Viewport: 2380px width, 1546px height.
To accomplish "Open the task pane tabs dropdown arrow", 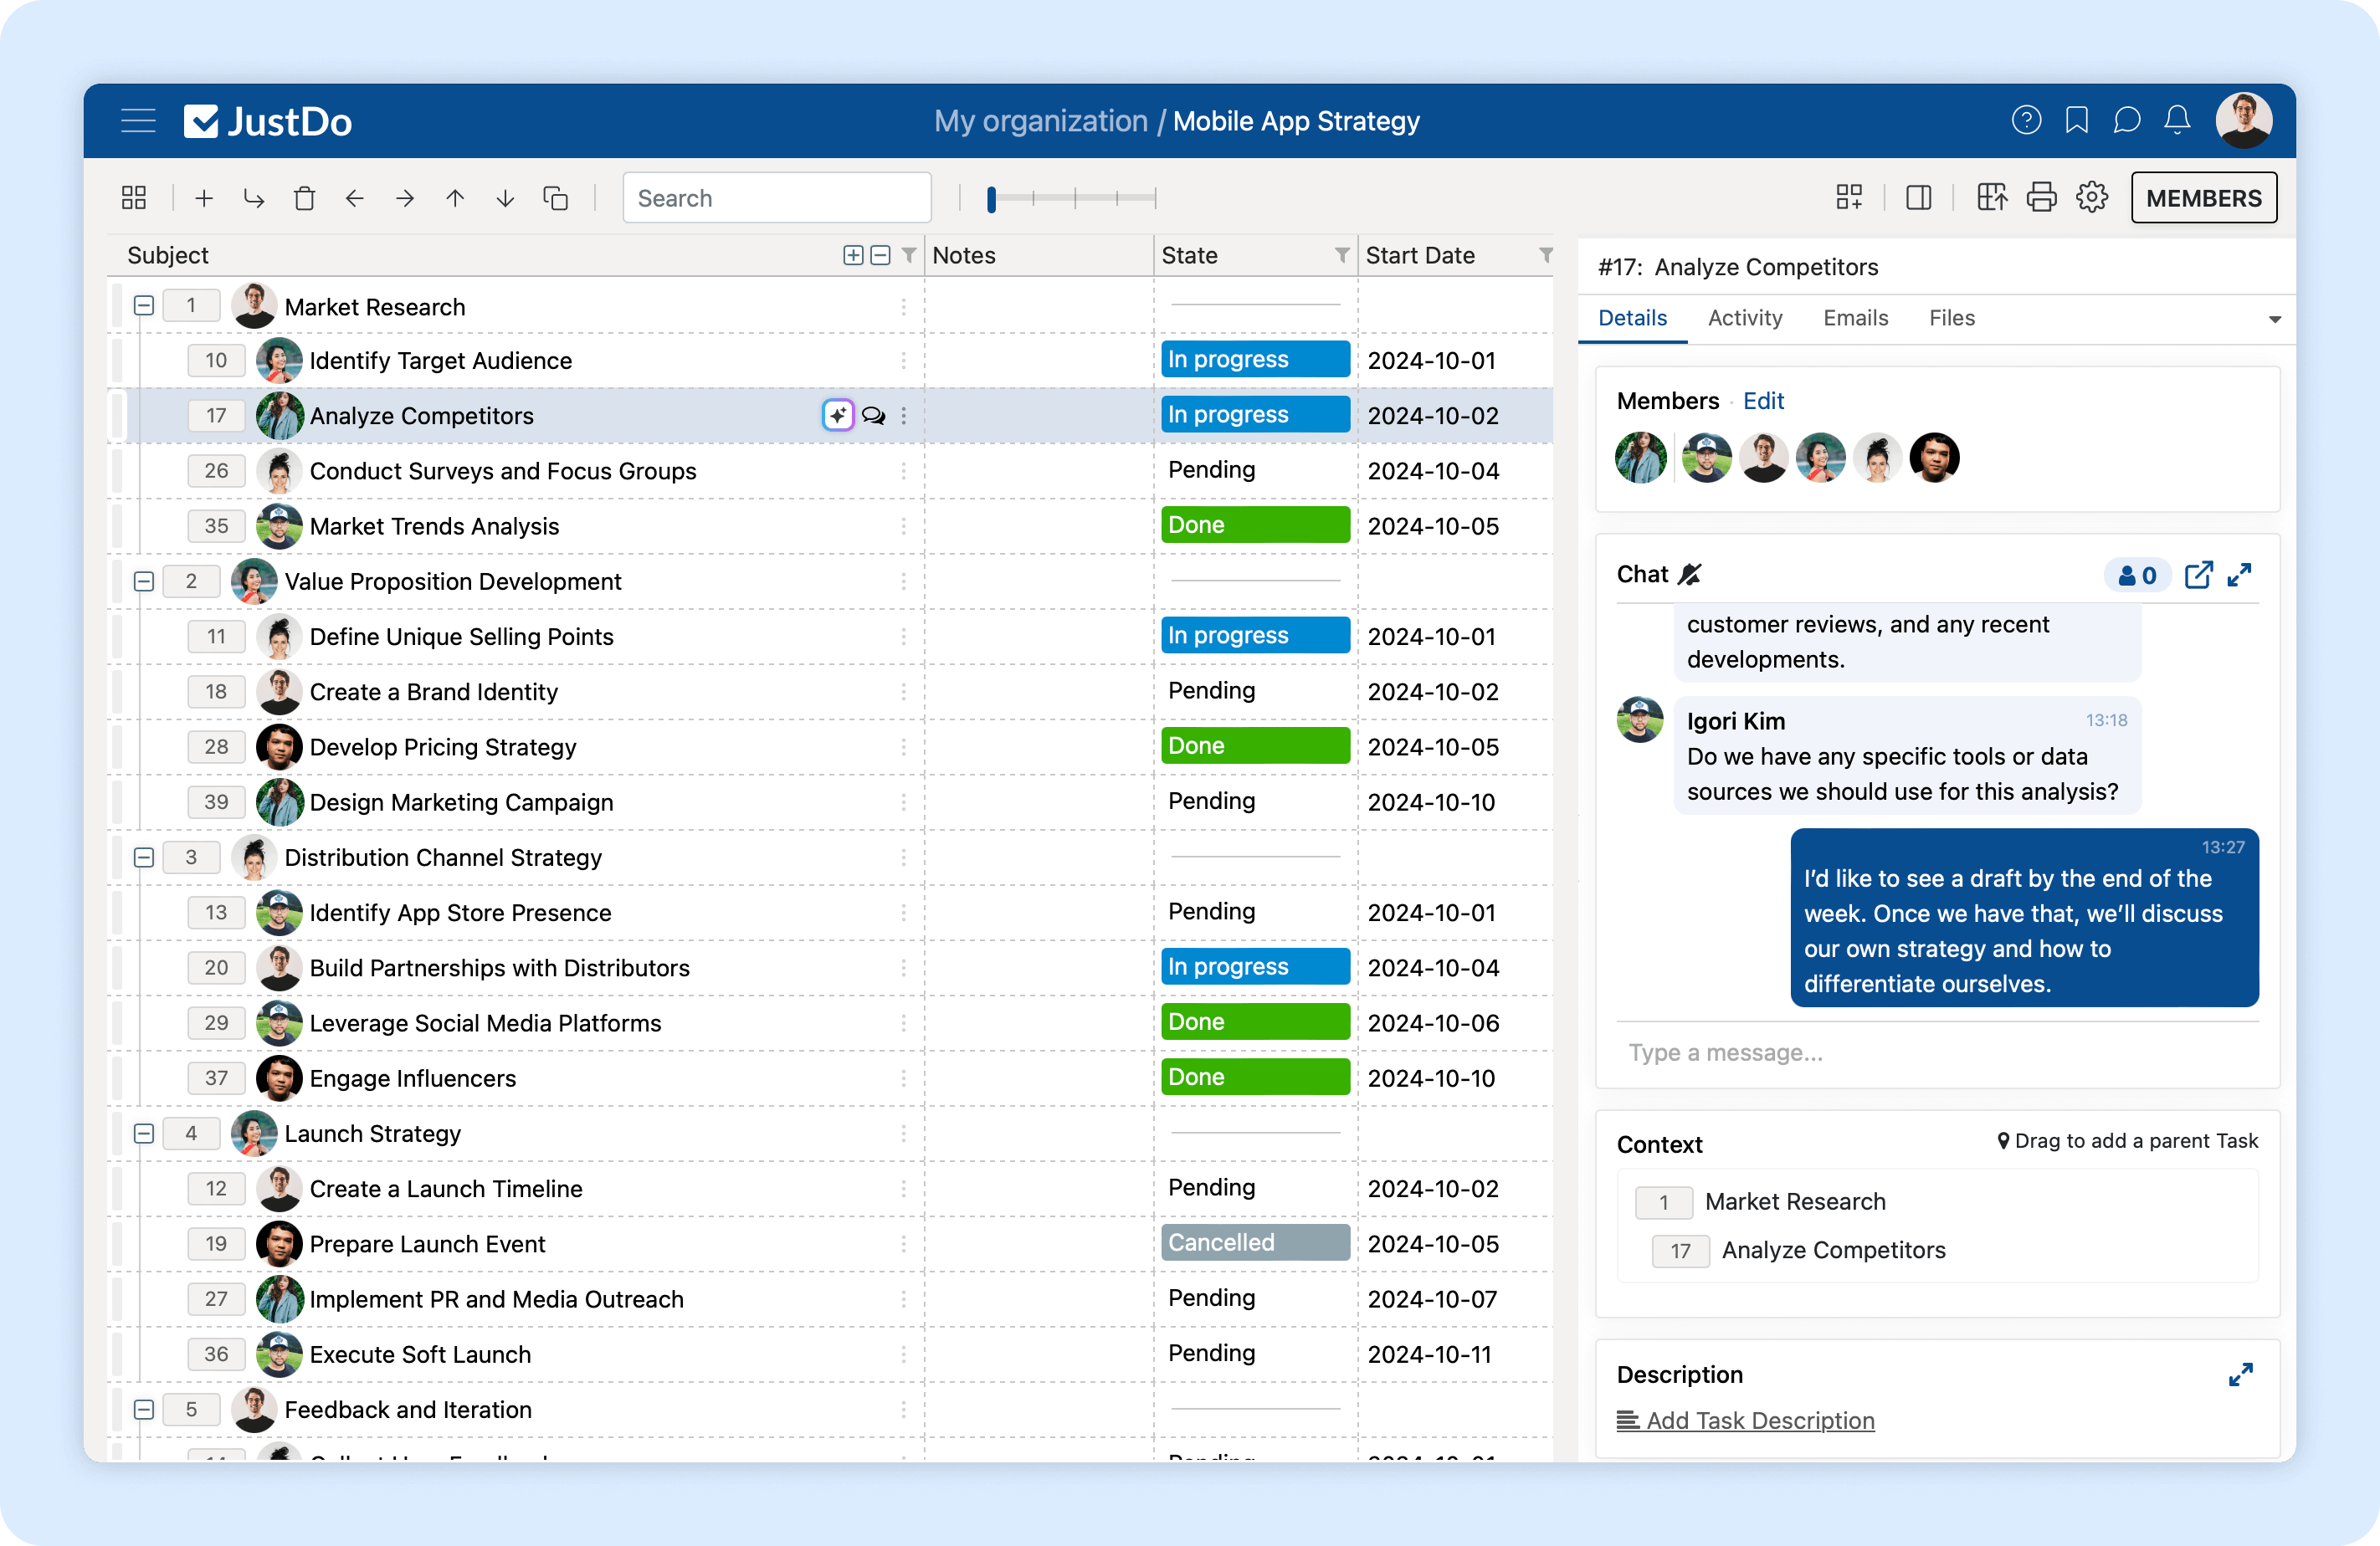I will pyautogui.click(x=2274, y=319).
